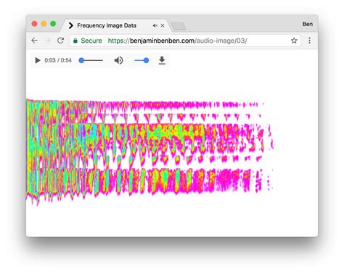Open the Ben profile menu
This screenshot has height=274, width=344.
point(308,24)
